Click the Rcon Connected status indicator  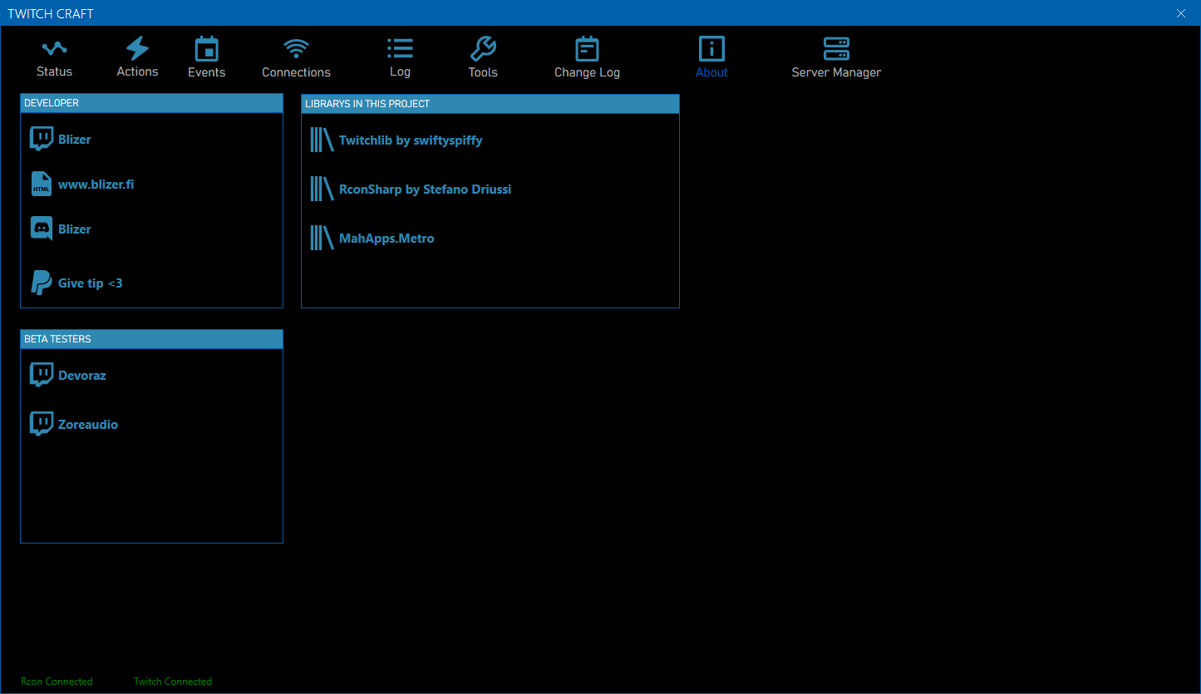point(57,682)
